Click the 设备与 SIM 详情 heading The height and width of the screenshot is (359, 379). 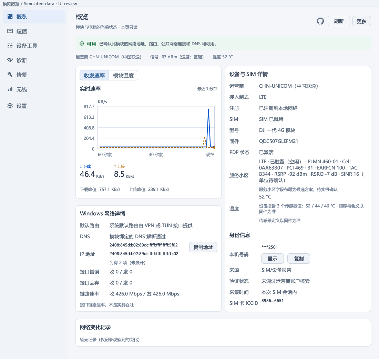248,74
